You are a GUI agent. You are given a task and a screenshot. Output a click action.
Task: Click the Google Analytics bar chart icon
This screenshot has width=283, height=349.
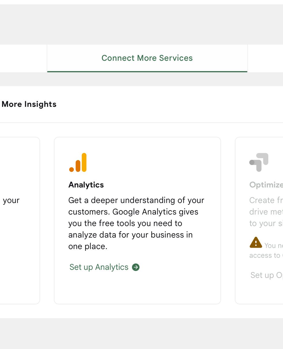(78, 162)
